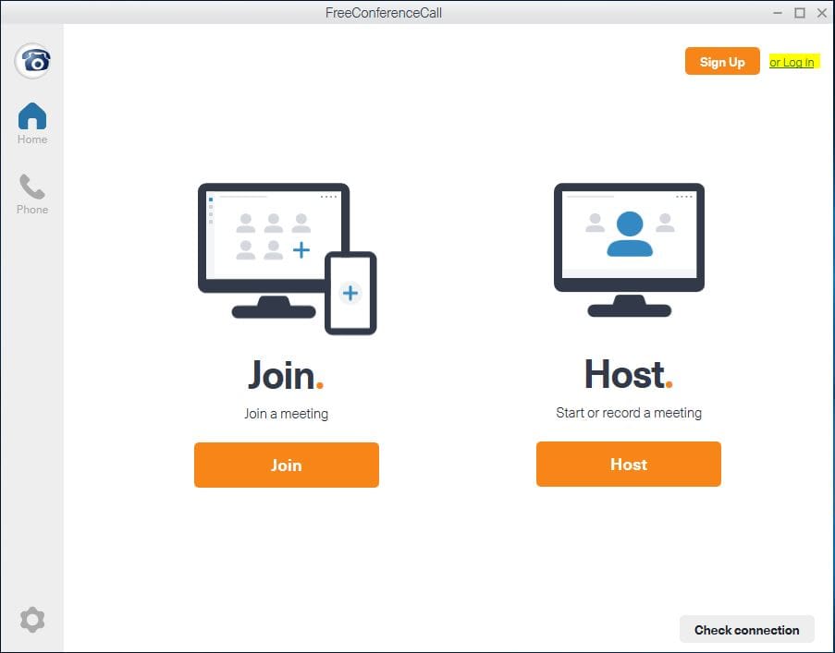This screenshot has width=835, height=653.
Task: Click the 'Start or record a meeting' caption
Action: 629,413
